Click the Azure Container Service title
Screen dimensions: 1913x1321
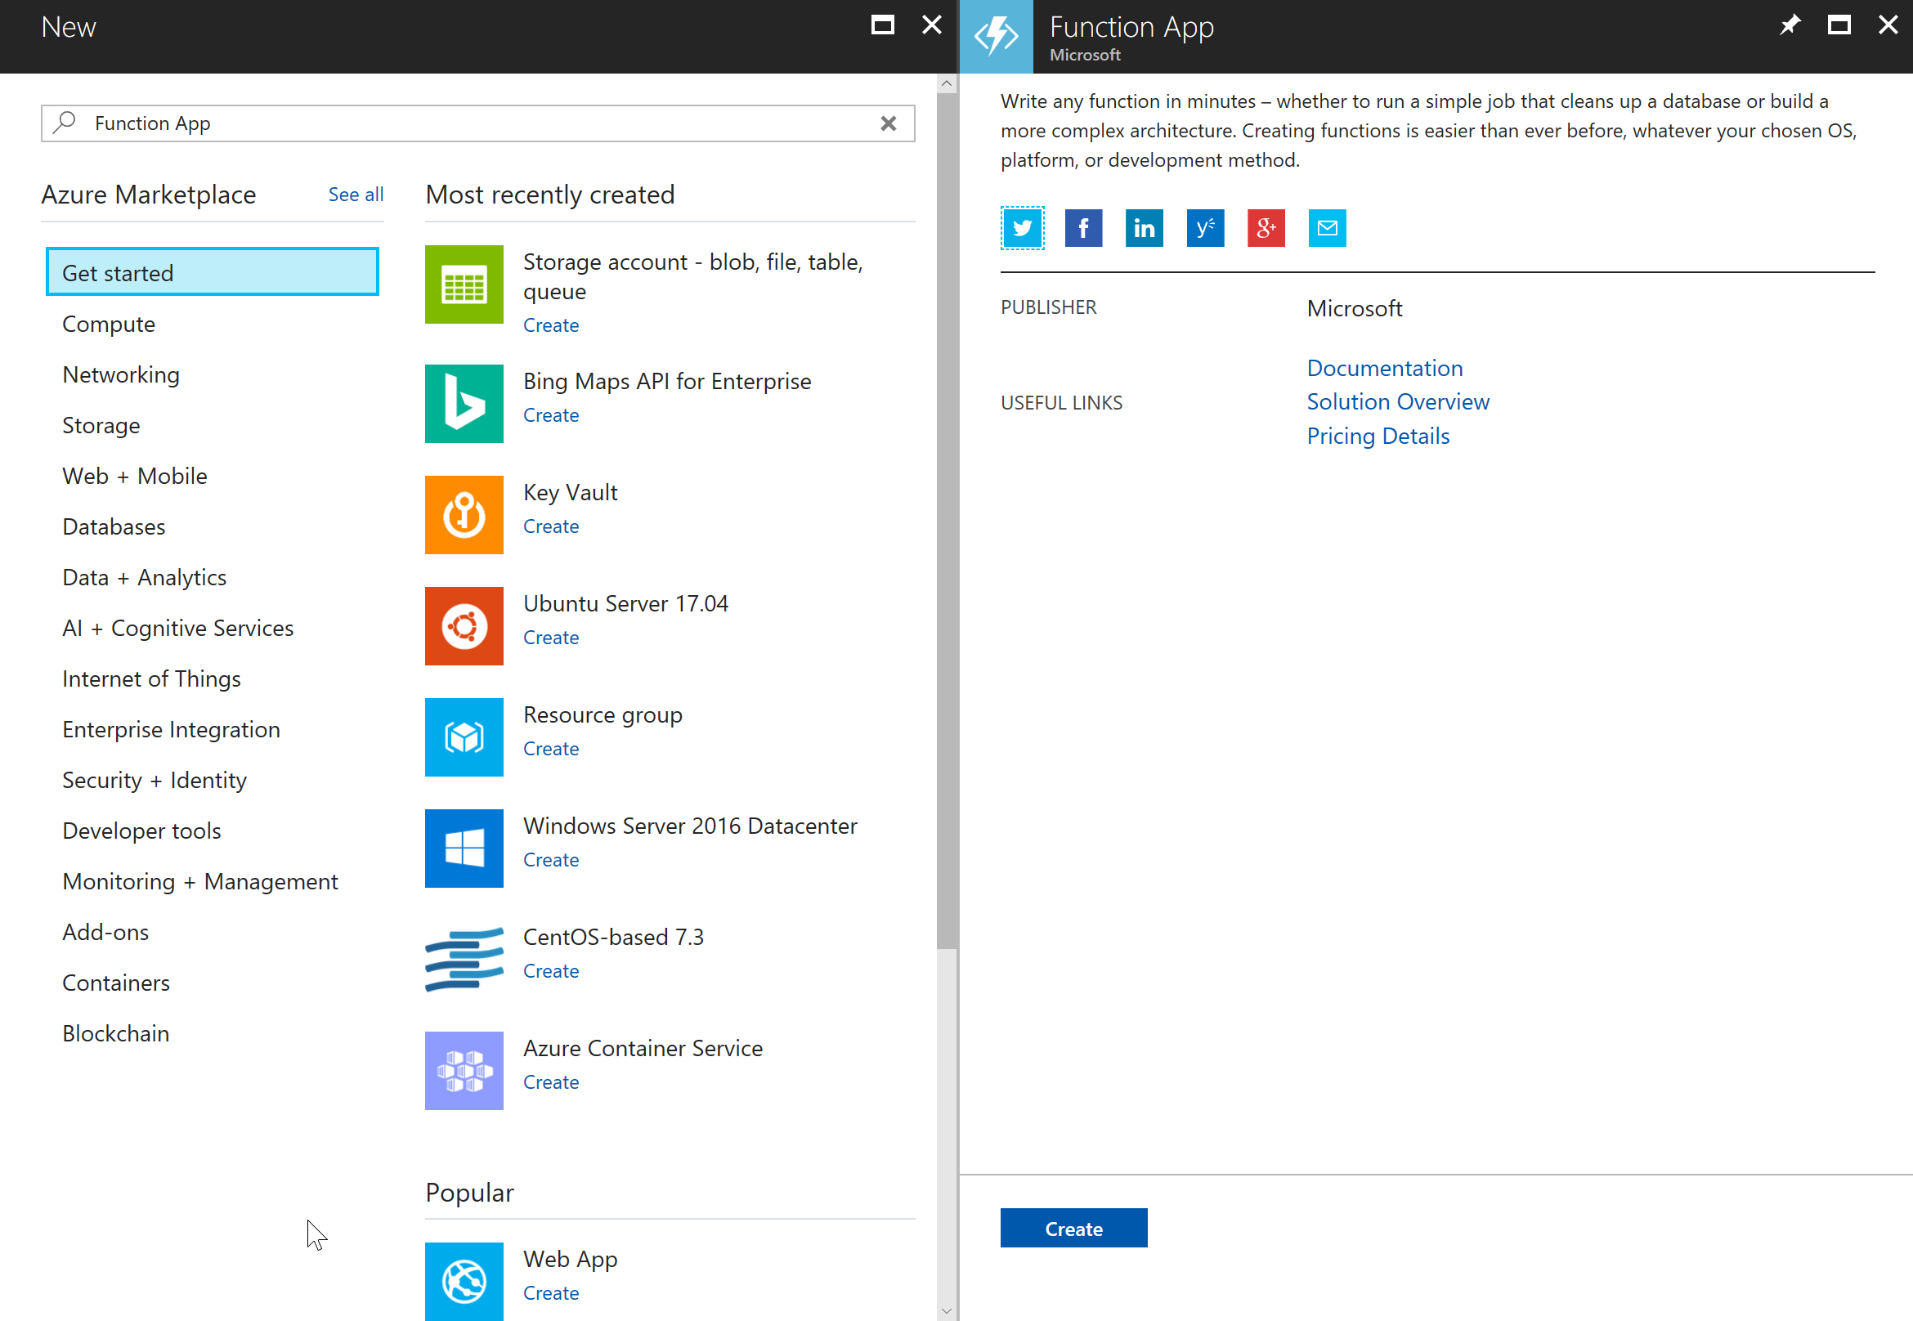643,1048
